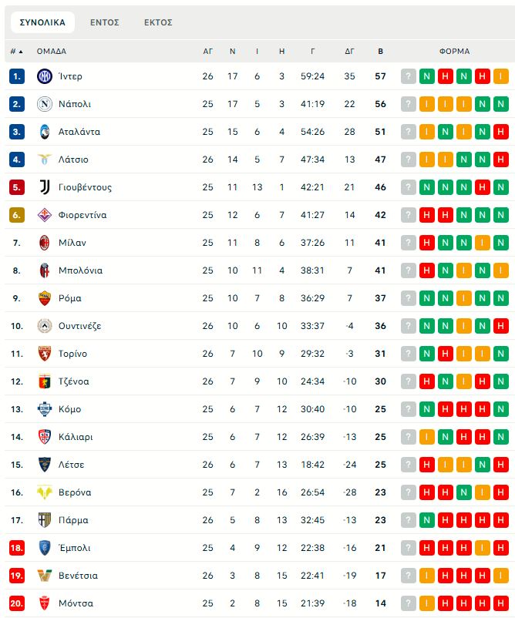
Task: Open the Αταλάντα team link
Action: pyautogui.click(x=79, y=132)
